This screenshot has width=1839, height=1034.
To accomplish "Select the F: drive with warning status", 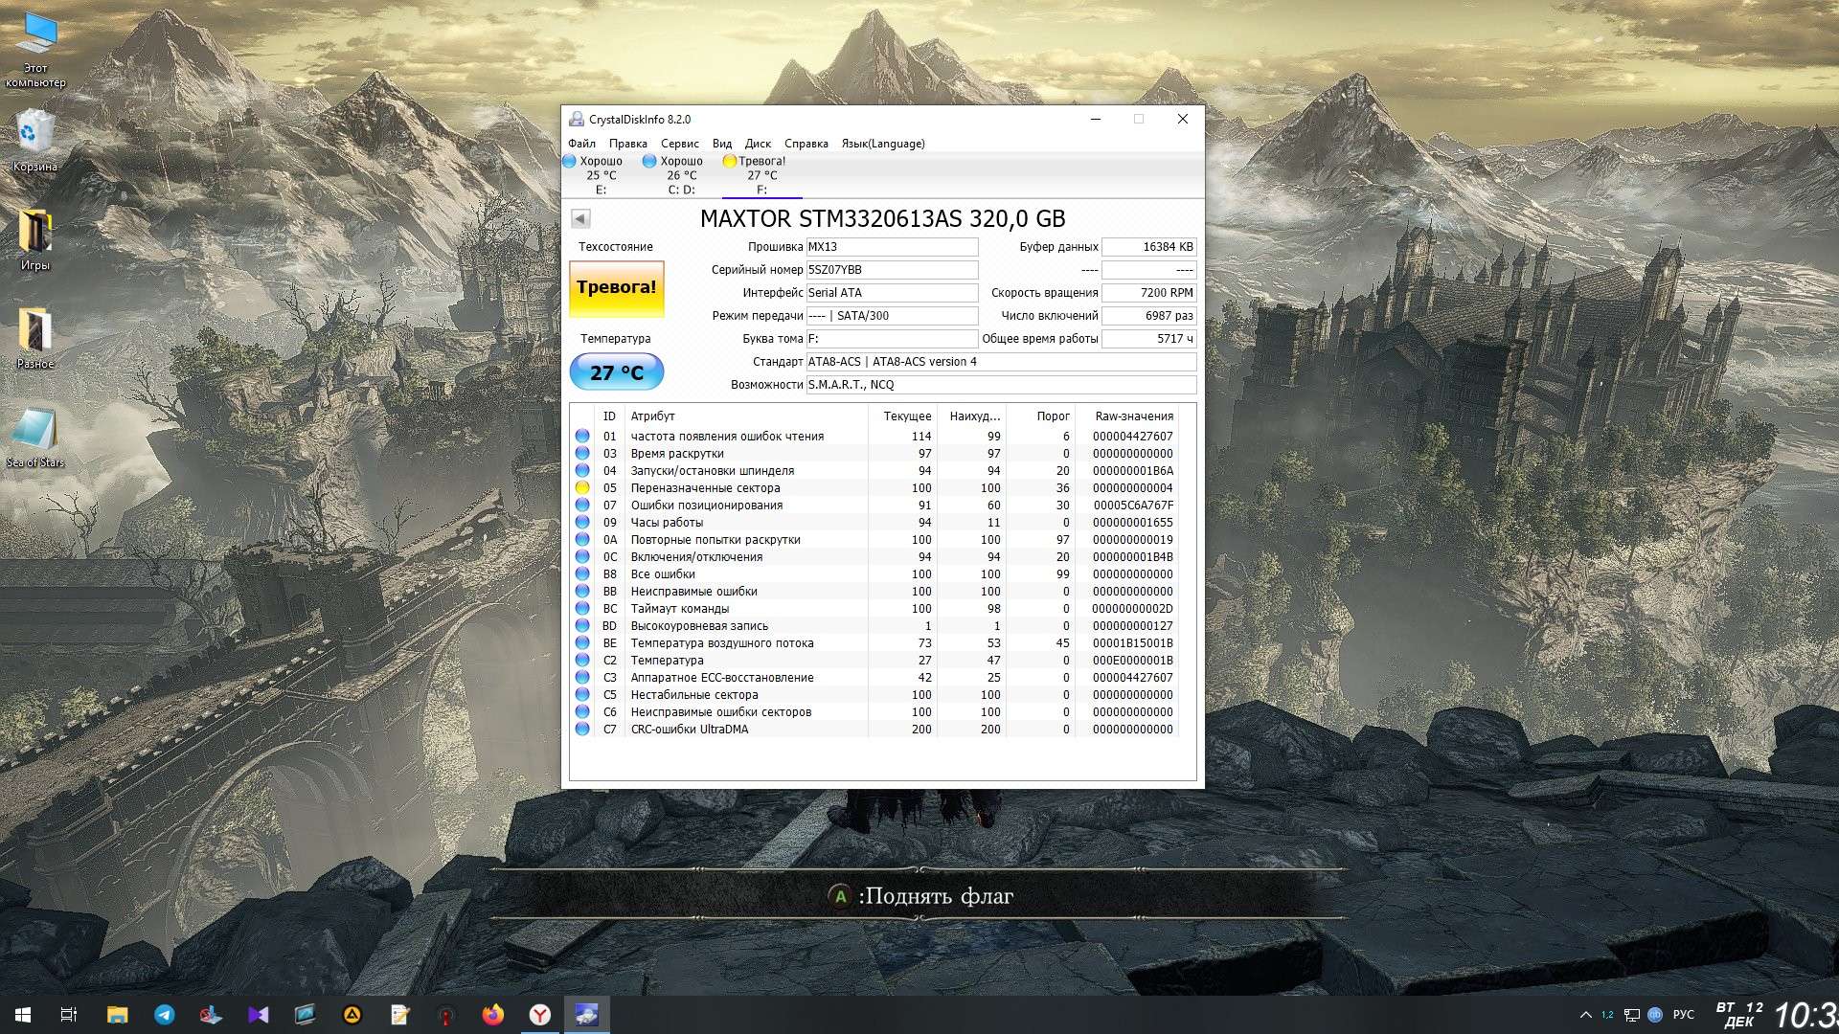I will point(759,174).
